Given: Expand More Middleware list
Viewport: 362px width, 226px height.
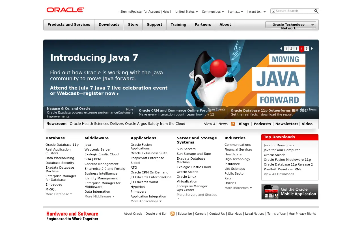Looking at the screenshot, I should coord(99,196).
